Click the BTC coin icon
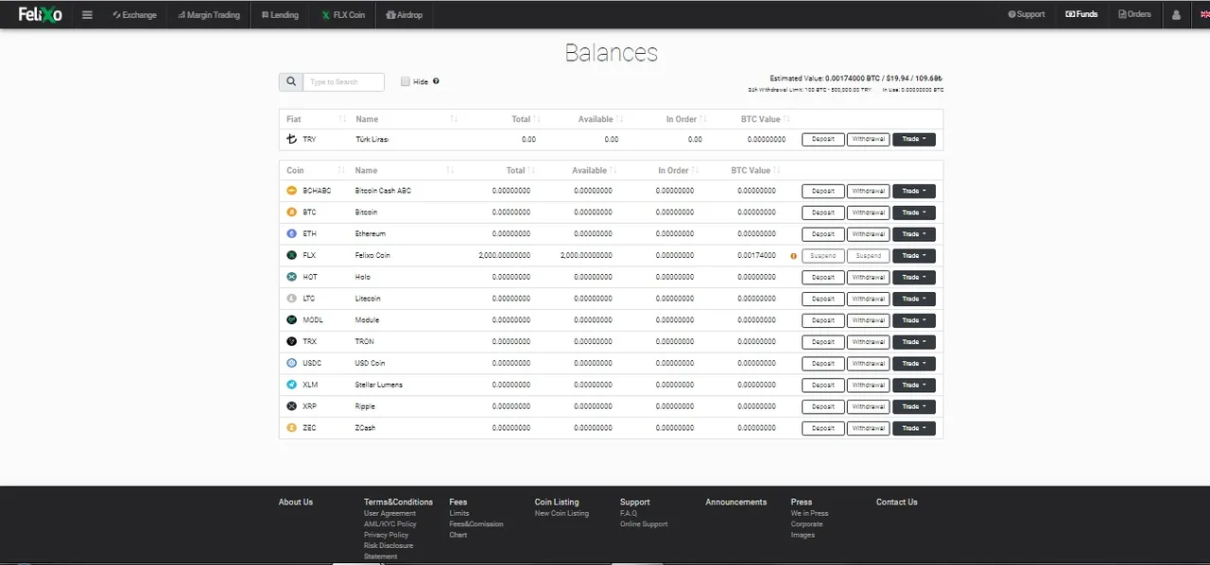Image resolution: width=1210 pixels, height=565 pixels. click(x=291, y=213)
